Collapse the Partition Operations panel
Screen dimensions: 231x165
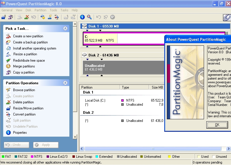[65, 83]
